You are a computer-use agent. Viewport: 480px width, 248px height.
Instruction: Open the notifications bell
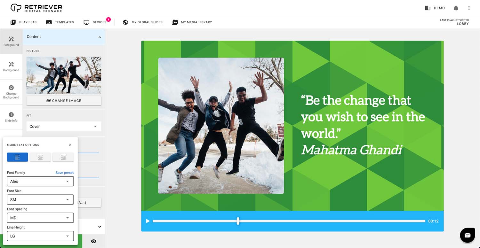click(456, 8)
